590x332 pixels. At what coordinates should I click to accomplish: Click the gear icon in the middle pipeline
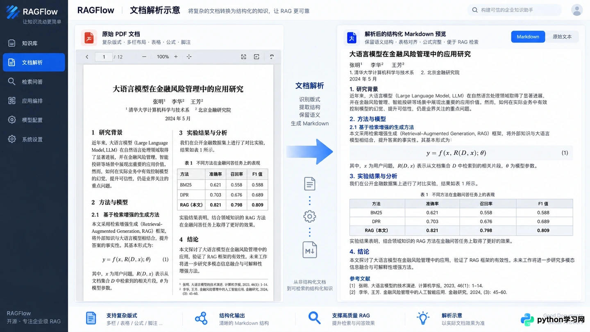click(310, 216)
